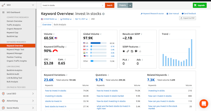The height and width of the screenshot is (111, 211).
Task: Open Position Tracking in sidebar
Action: click(14, 57)
